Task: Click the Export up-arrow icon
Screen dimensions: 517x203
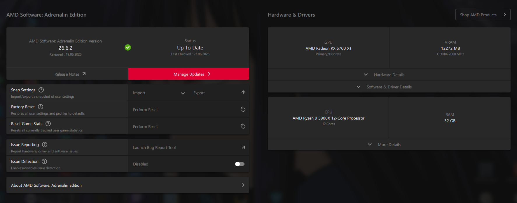Action: pyautogui.click(x=243, y=92)
